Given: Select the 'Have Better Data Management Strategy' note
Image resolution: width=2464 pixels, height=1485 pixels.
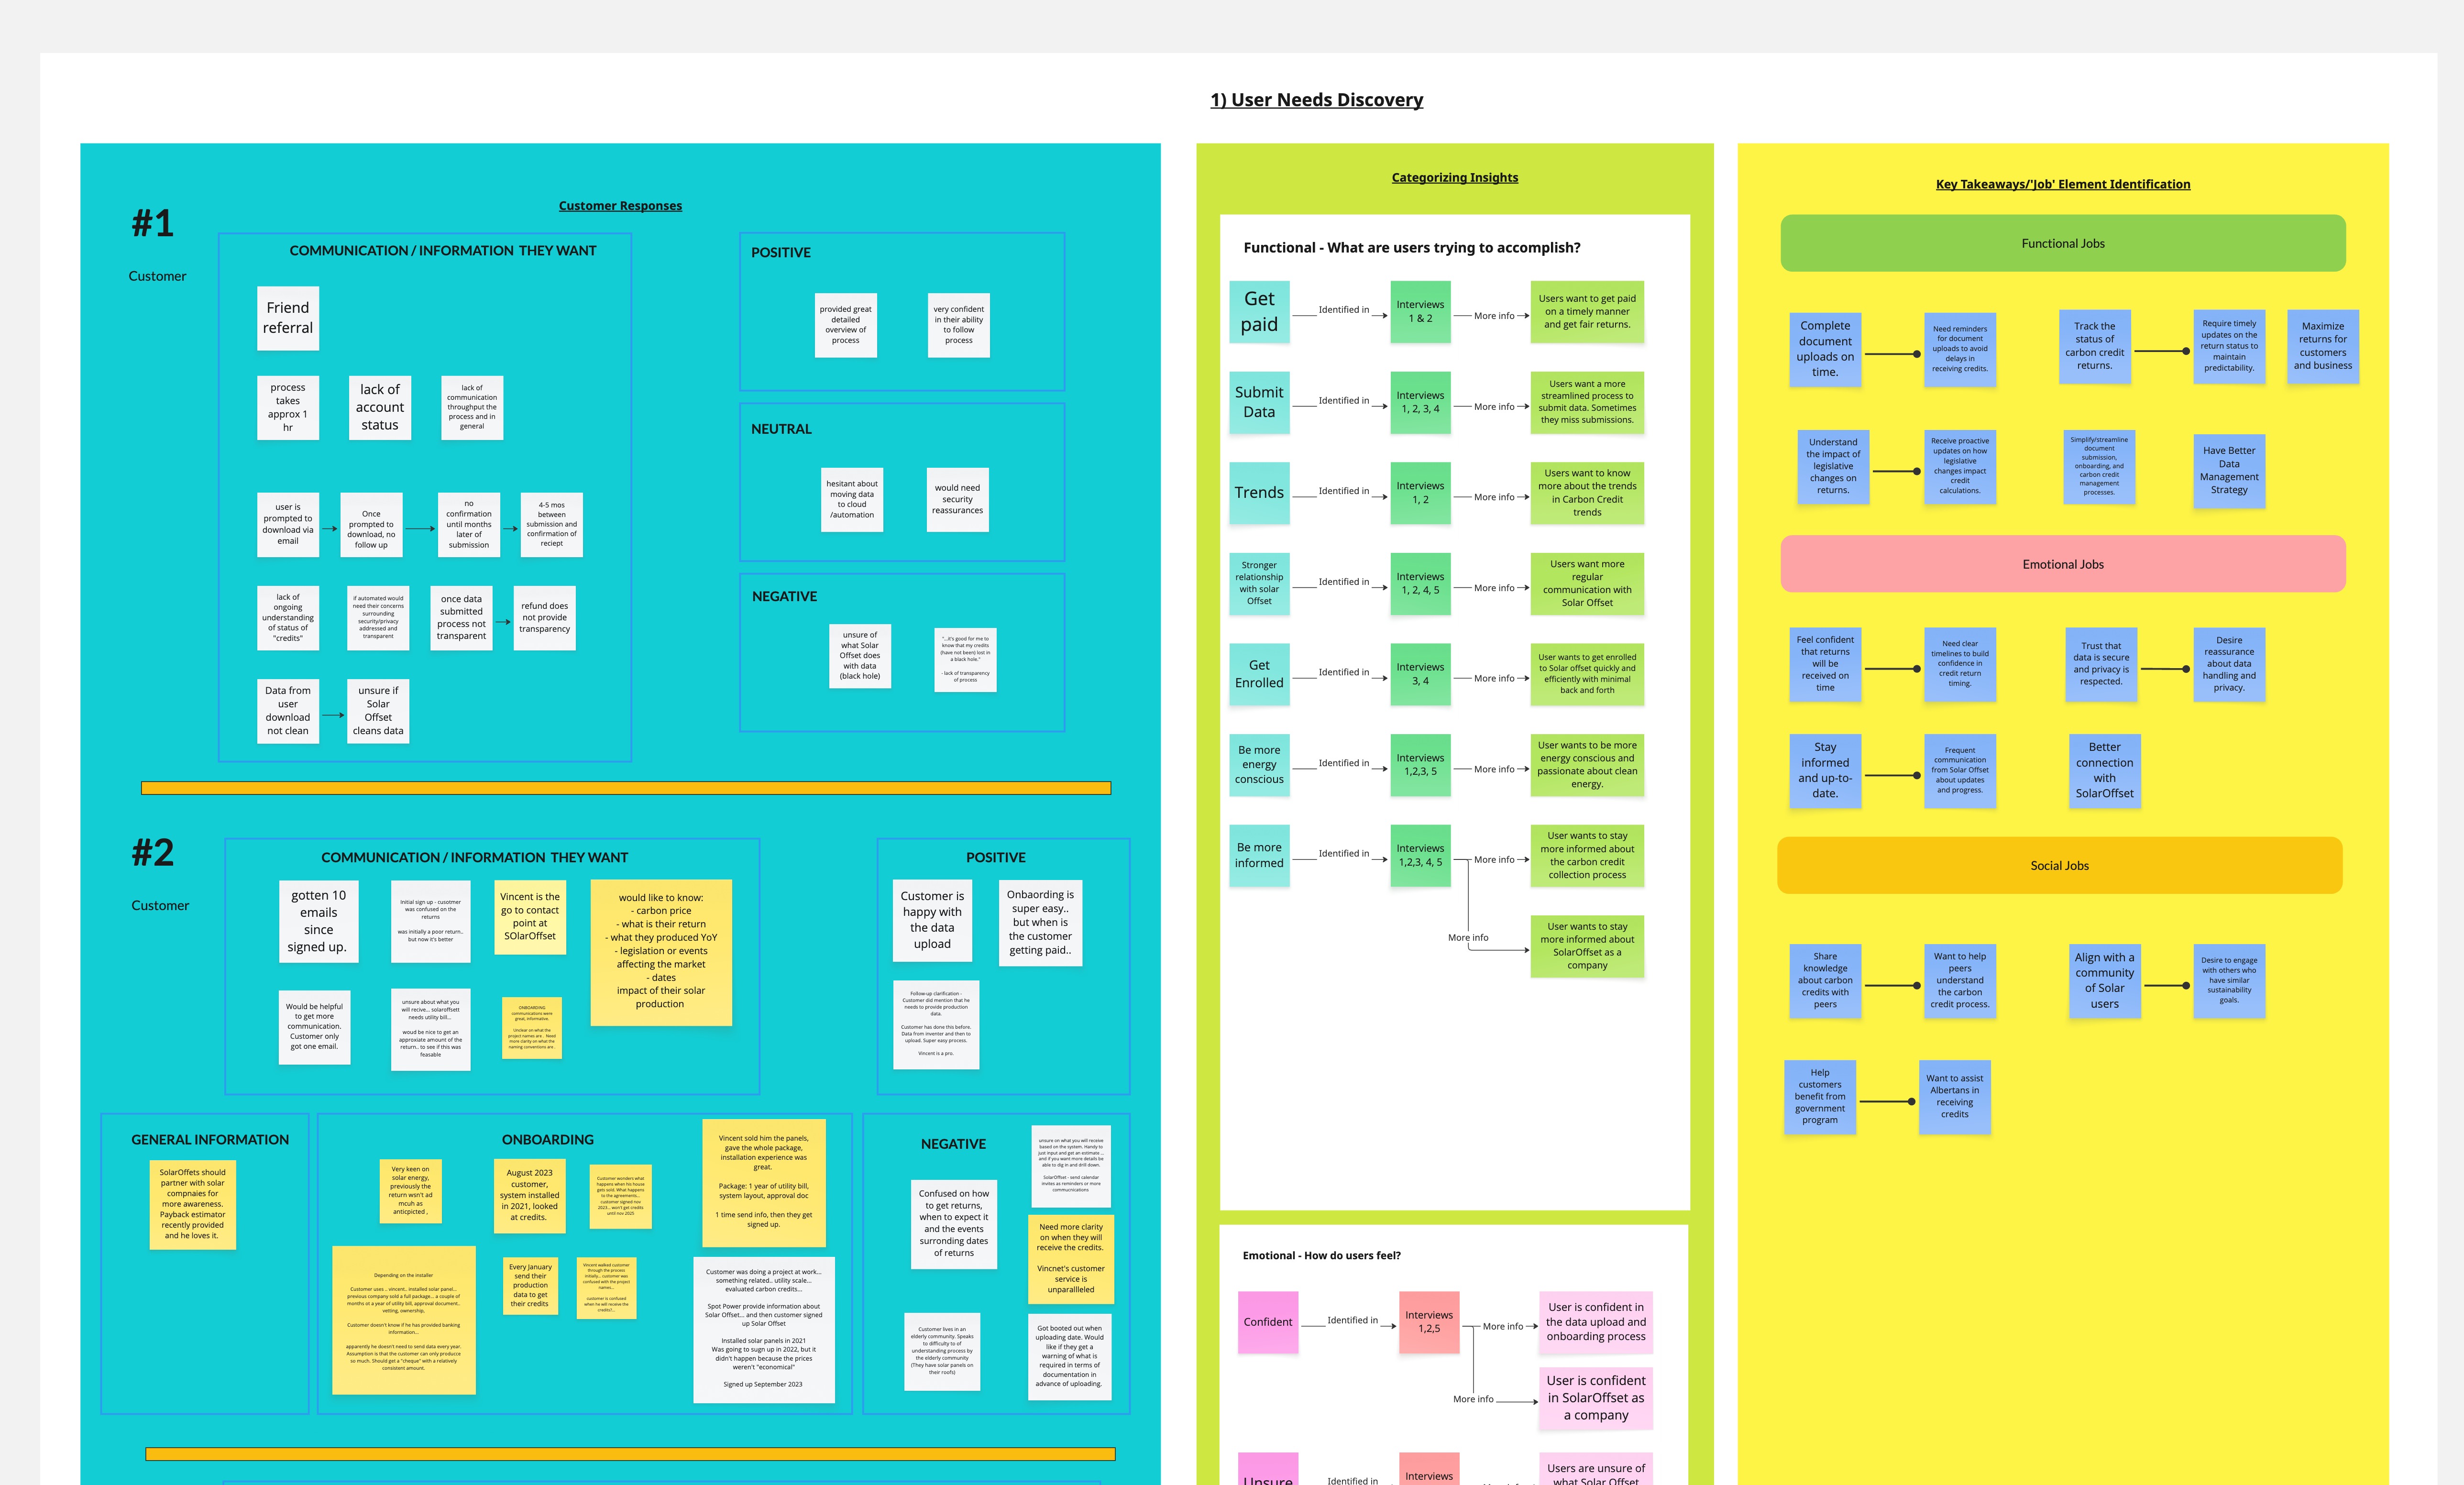Looking at the screenshot, I should 2229,470.
